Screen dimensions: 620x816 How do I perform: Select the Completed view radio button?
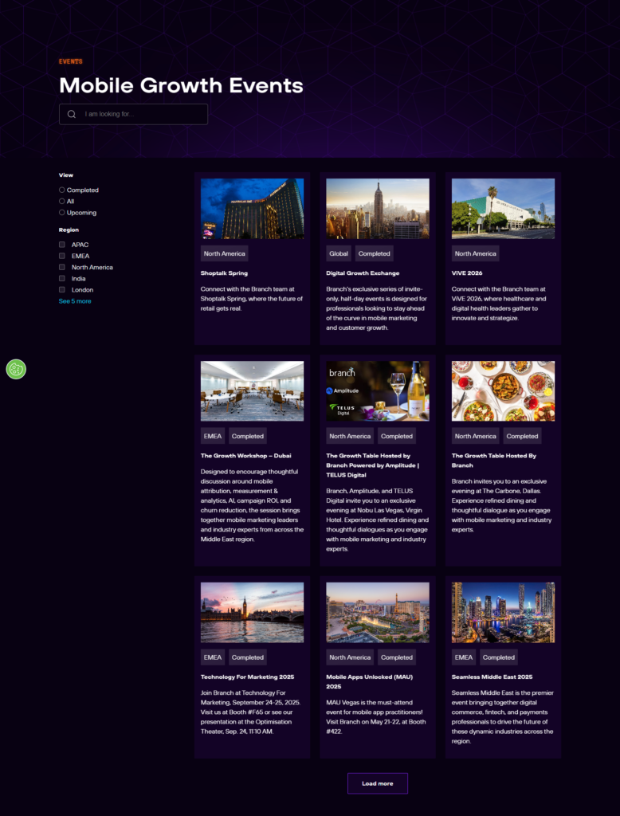coord(62,190)
